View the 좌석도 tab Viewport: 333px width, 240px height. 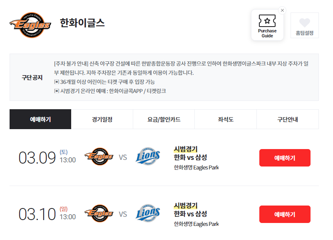(225, 120)
